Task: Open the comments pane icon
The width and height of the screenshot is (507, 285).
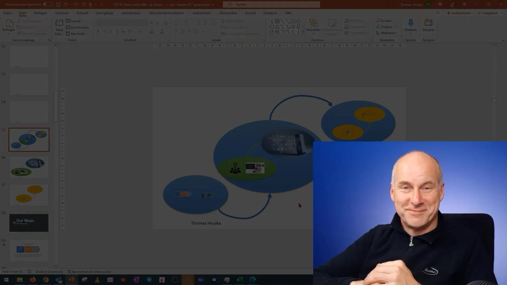Action: point(438,13)
